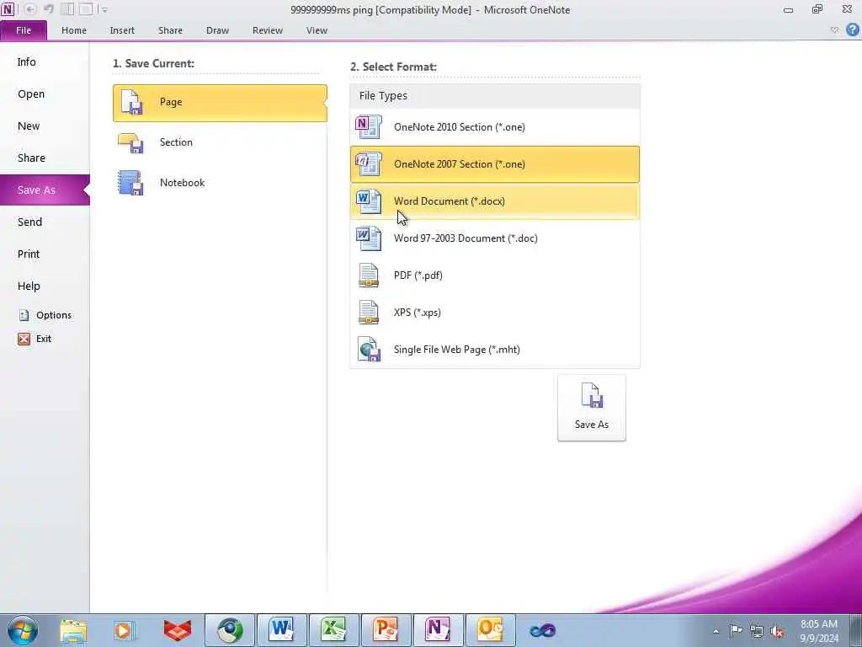Viewport: 862px width, 647px height.
Task: Click the Dock to Desktop icon
Action: point(67,9)
